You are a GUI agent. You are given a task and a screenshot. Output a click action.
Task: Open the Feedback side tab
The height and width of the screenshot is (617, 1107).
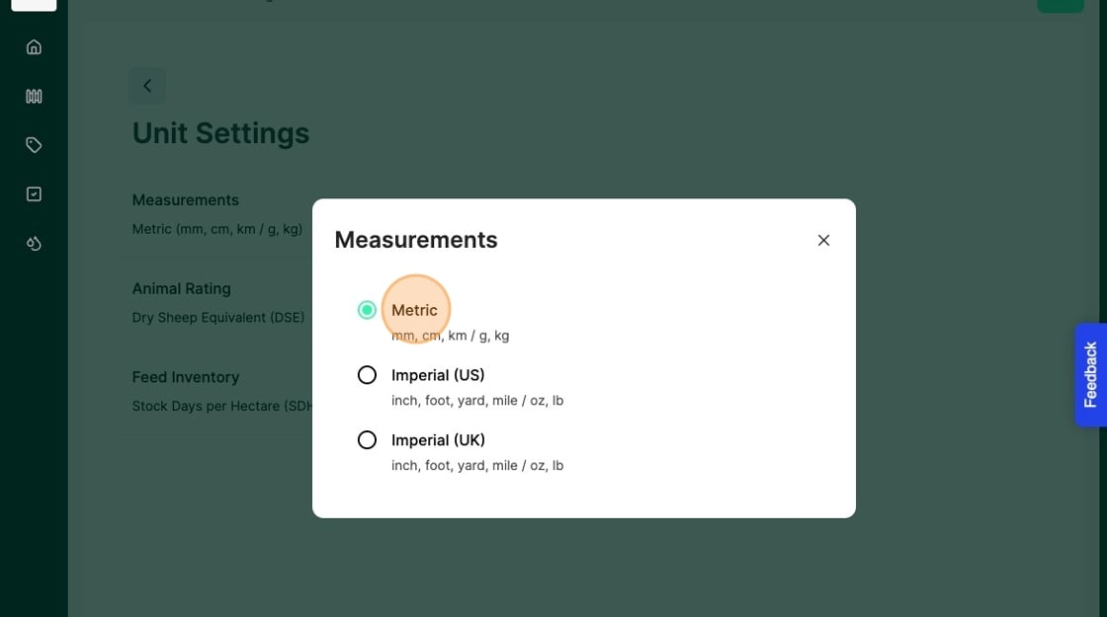[x=1090, y=374]
